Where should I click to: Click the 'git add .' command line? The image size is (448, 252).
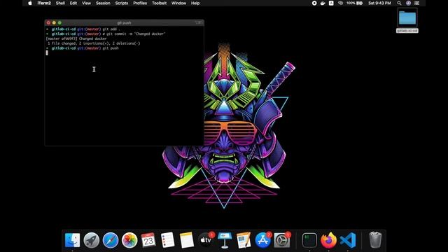pos(83,29)
